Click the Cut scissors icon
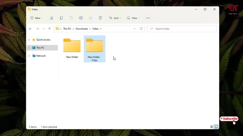The width and height of the screenshot is (243, 136). coord(52,18)
